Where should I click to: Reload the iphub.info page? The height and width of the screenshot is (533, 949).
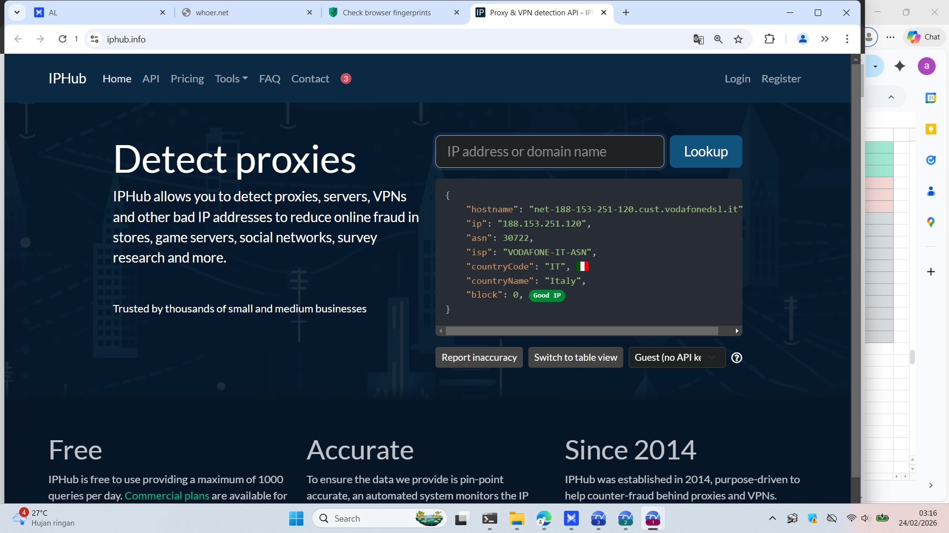(62, 39)
